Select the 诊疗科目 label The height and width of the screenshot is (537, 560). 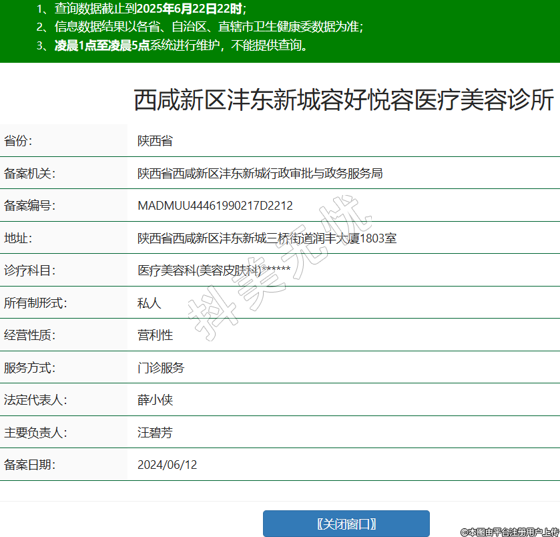tap(29, 271)
